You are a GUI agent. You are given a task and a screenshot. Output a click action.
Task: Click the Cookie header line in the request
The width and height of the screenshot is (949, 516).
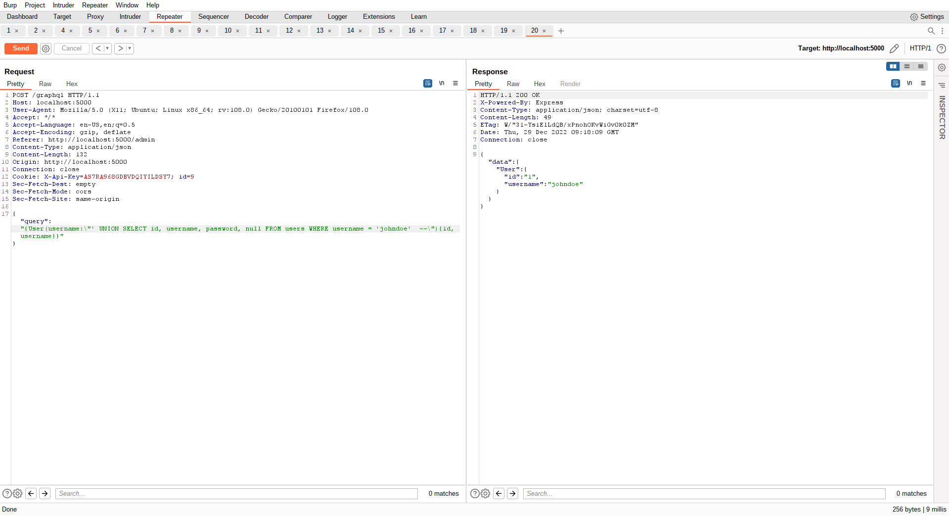tap(103, 177)
